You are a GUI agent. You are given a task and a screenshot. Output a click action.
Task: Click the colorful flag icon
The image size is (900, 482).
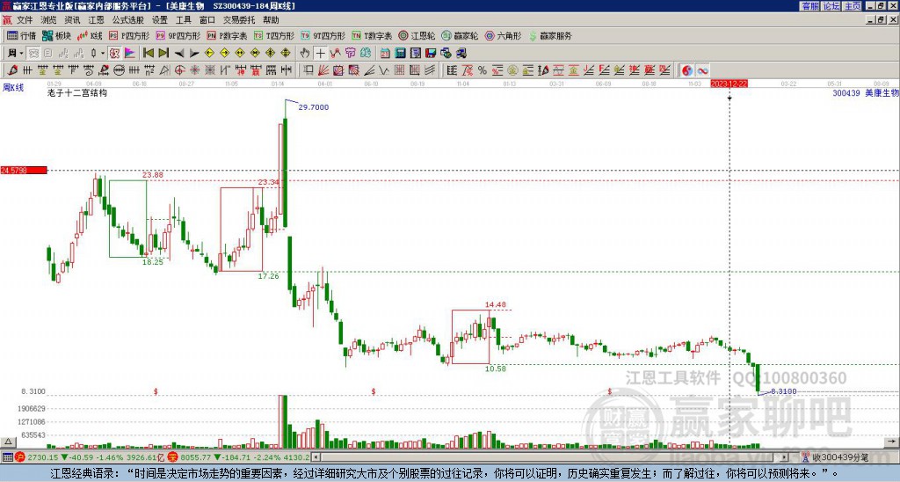pyautogui.click(x=130, y=54)
